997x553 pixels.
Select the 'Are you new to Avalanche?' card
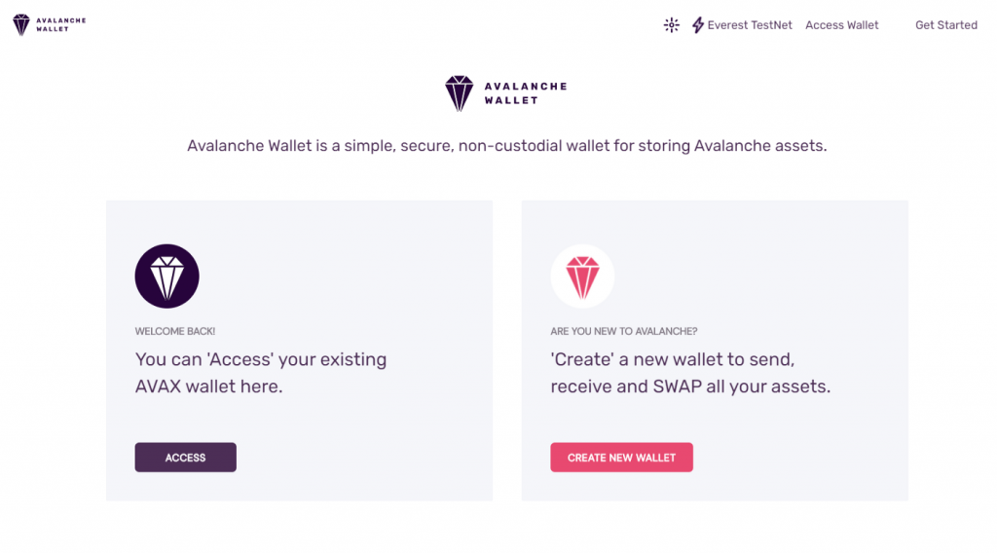(x=715, y=350)
